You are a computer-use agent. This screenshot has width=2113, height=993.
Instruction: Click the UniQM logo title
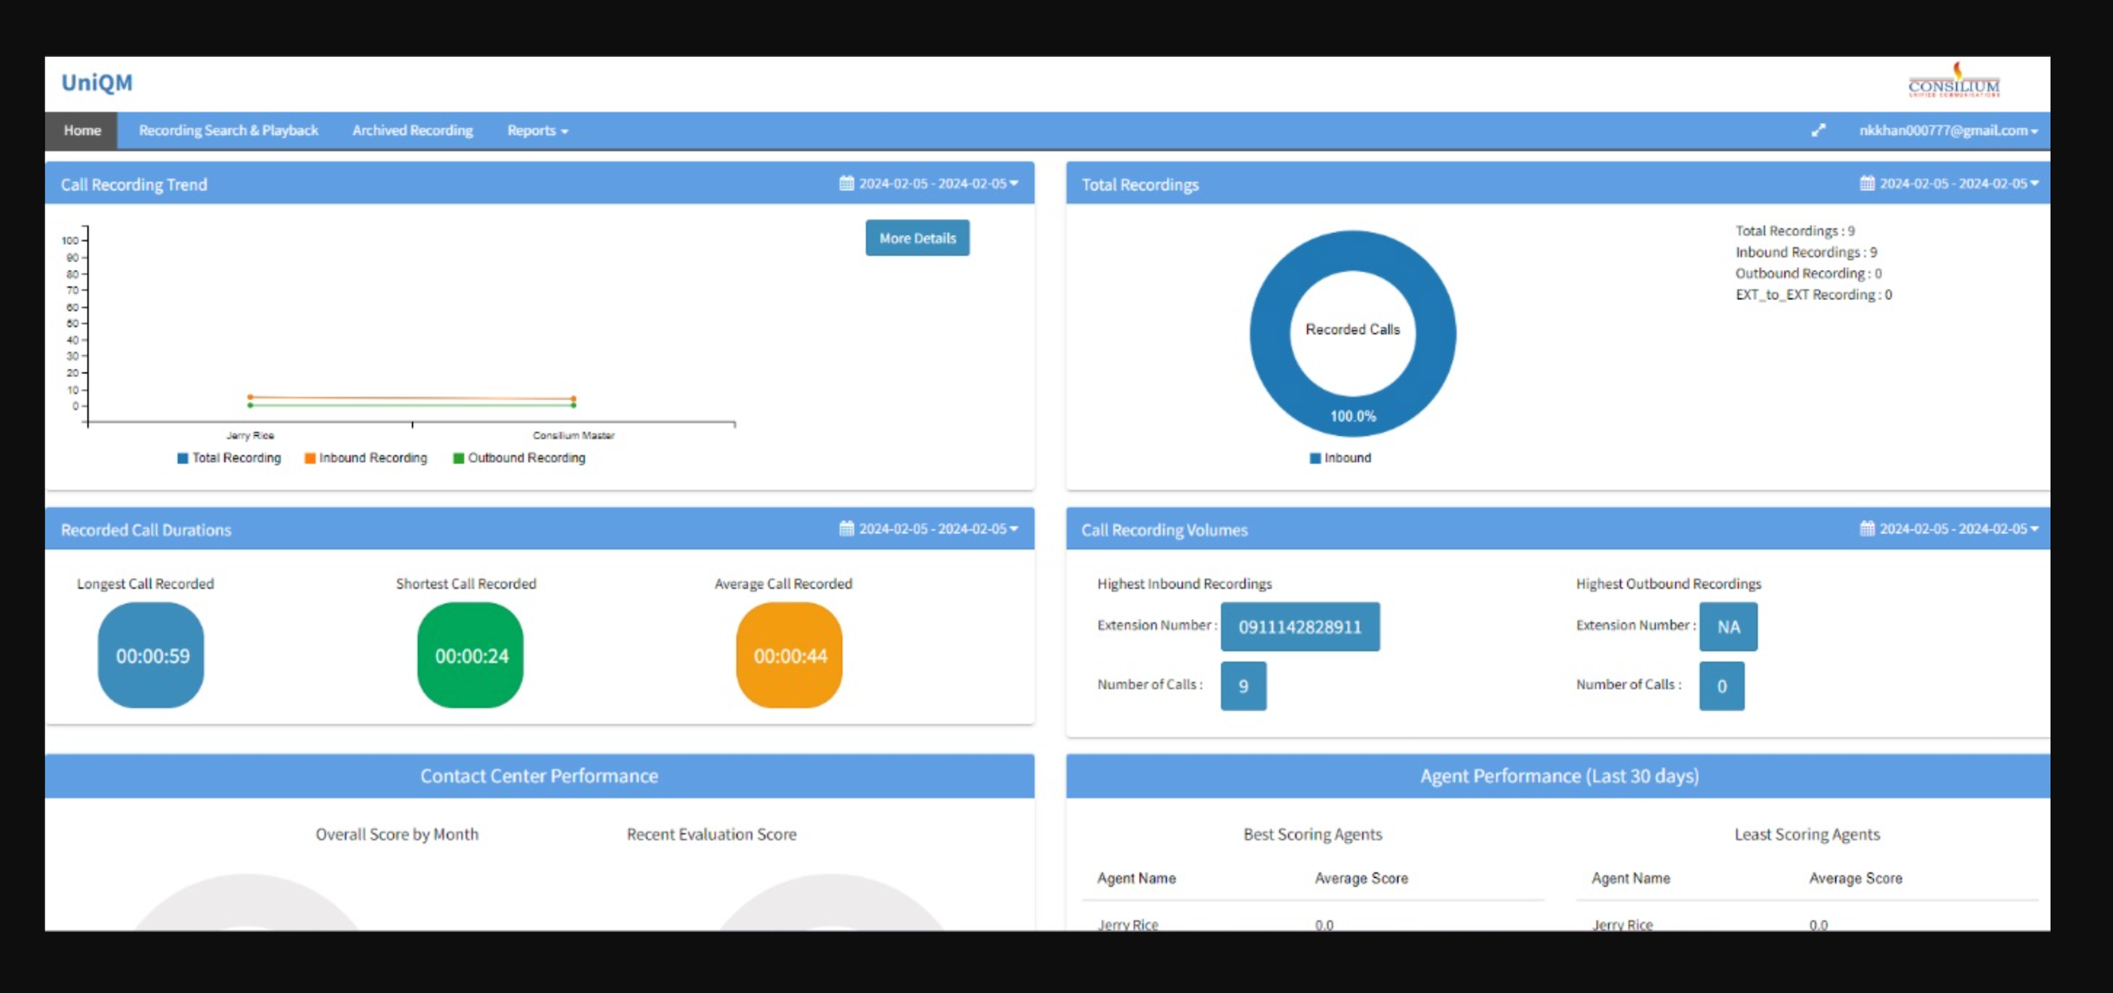point(97,83)
